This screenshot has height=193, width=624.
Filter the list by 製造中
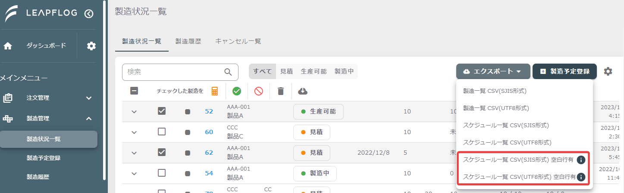[344, 71]
